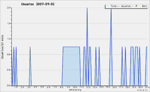Click the '8 h' x-axis label
Viewport: 150px width, 92px height.
pyautogui.click(x=61, y=87)
